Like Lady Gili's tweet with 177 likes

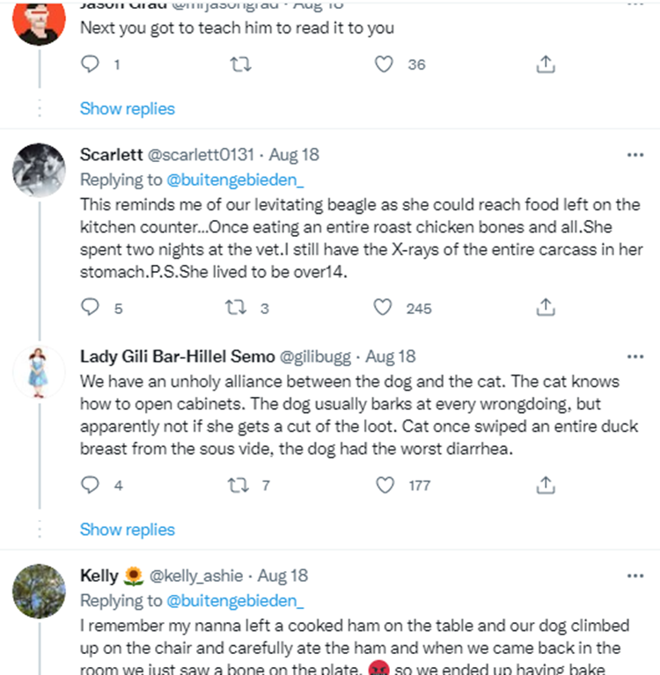tap(385, 485)
